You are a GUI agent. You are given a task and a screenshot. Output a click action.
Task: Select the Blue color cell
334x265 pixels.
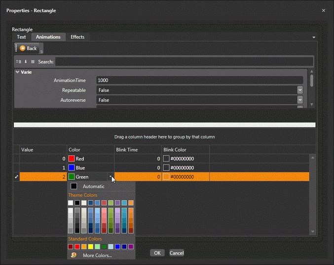[90, 168]
